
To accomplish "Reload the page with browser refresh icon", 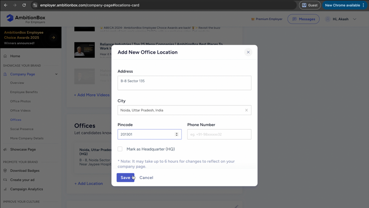I will coord(24,5).
